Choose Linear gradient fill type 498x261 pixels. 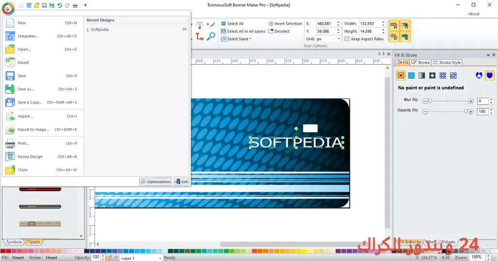[422, 75]
